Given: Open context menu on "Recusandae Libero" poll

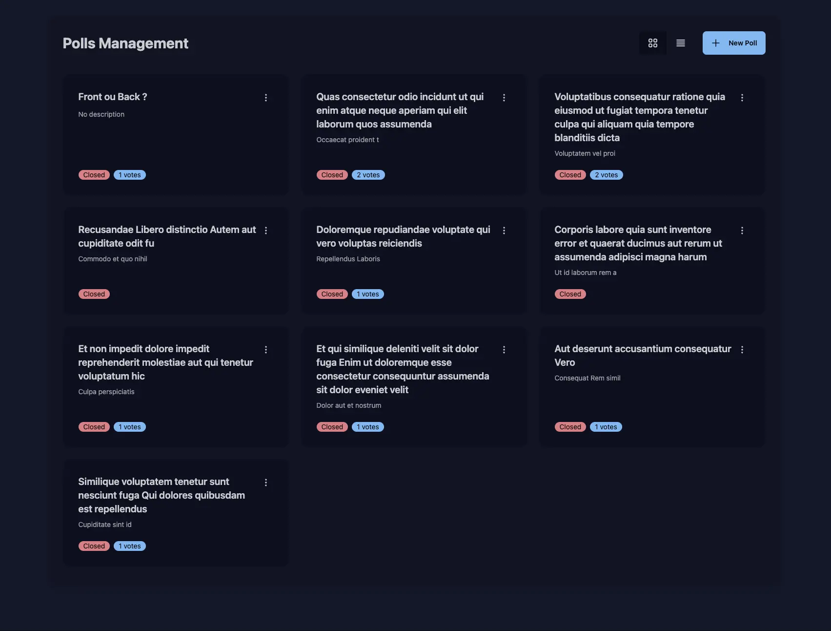Looking at the screenshot, I should [266, 230].
